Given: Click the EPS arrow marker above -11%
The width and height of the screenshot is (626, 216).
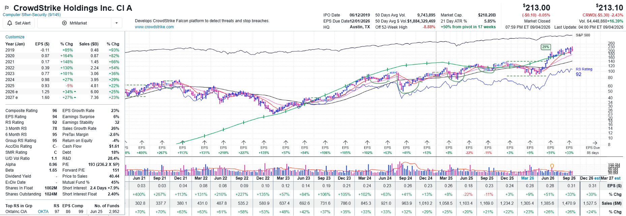Looking at the screenshot, I should click(488, 143).
